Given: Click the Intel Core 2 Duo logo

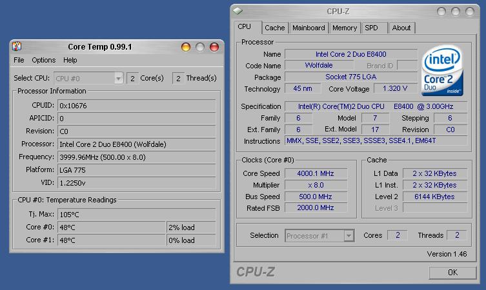Looking at the screenshot, I should pos(442,70).
